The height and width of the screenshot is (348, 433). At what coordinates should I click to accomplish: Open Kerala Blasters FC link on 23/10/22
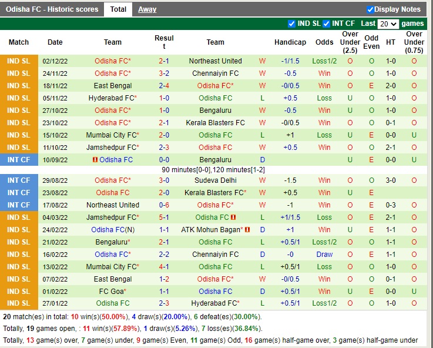pos(215,123)
